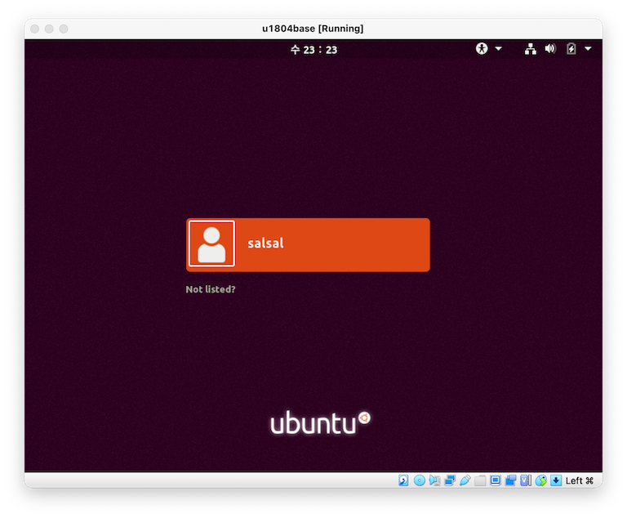627x518 pixels.
Task: Click the Left ⌘ host key indicator
Action: (580, 480)
